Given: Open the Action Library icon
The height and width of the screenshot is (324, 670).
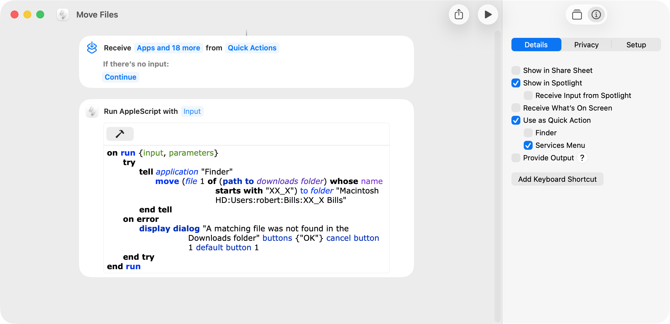Looking at the screenshot, I should pos(577,14).
